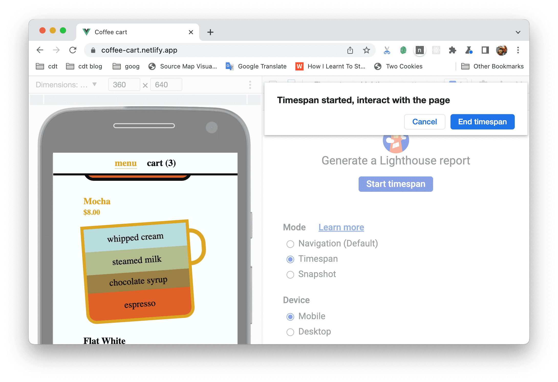Click Cancel to stop timespan
This screenshot has height=382, width=558.
424,122
